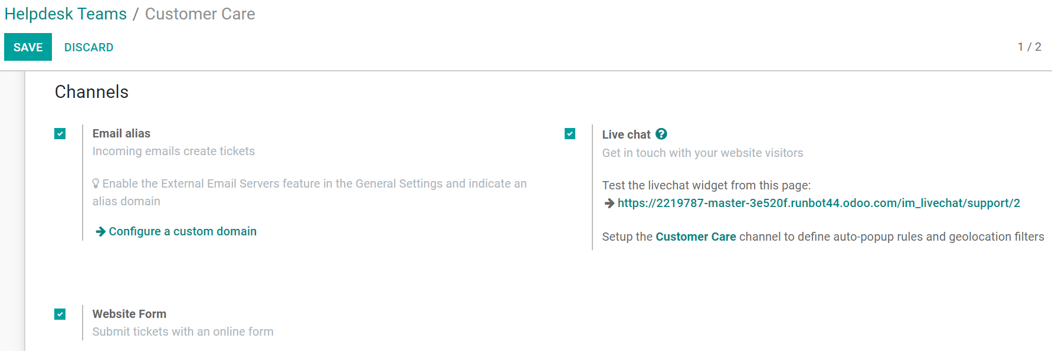1052x351 pixels.
Task: Click the Helpdesk Teams breadcrumb
Action: coord(65,14)
